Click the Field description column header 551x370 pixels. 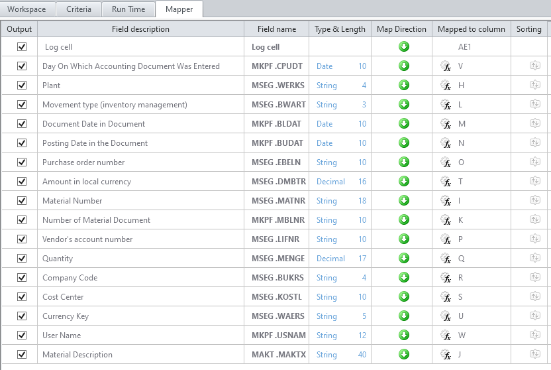142,29
